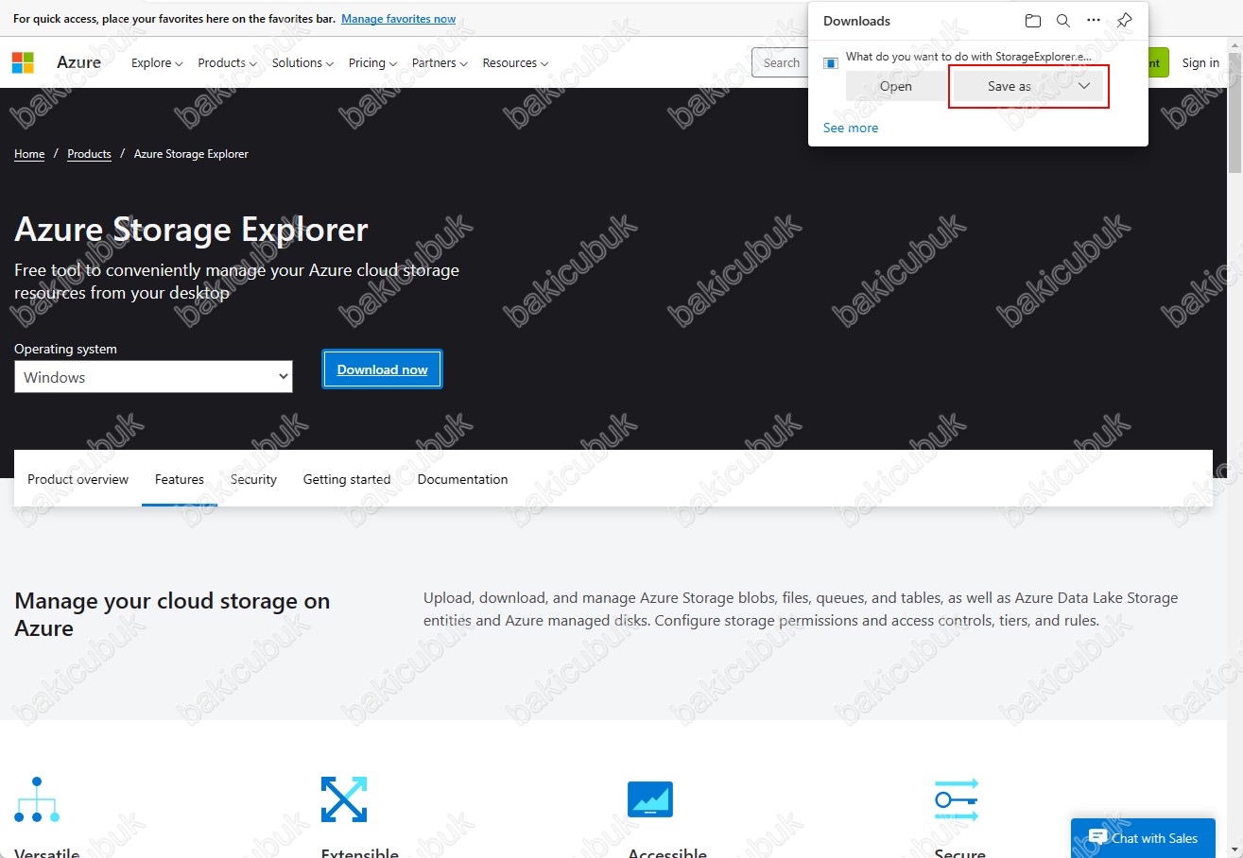Screen dimensions: 1243x858
Task: Pin the Downloads panel
Action: (1124, 21)
